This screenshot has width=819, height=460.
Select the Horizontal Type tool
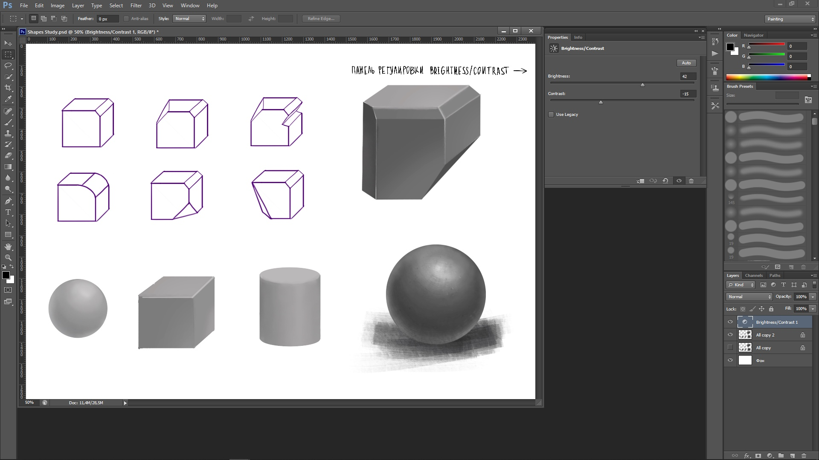click(8, 212)
